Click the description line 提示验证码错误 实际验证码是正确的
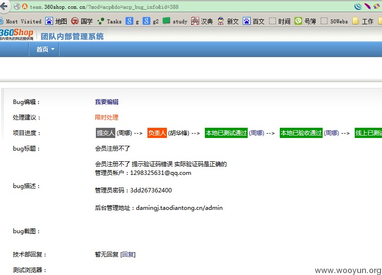This screenshot has height=275, width=382. 179,164
